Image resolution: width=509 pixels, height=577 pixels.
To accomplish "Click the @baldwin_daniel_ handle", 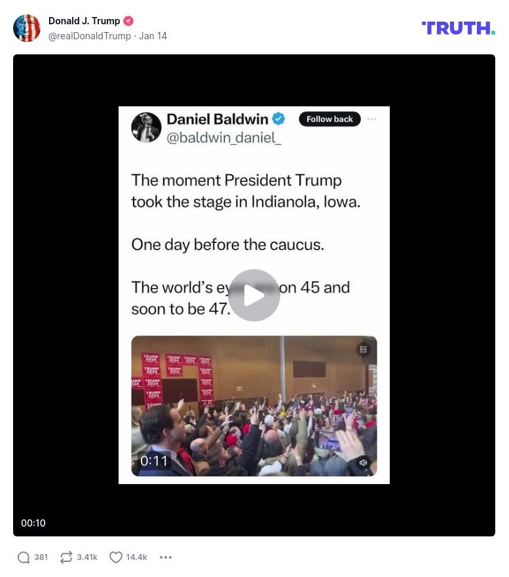I will tap(224, 138).
